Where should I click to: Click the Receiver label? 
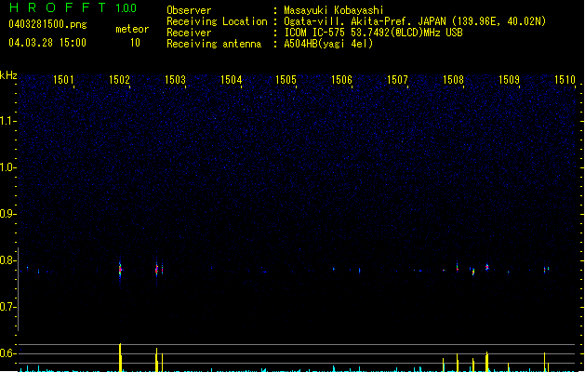tap(189, 33)
